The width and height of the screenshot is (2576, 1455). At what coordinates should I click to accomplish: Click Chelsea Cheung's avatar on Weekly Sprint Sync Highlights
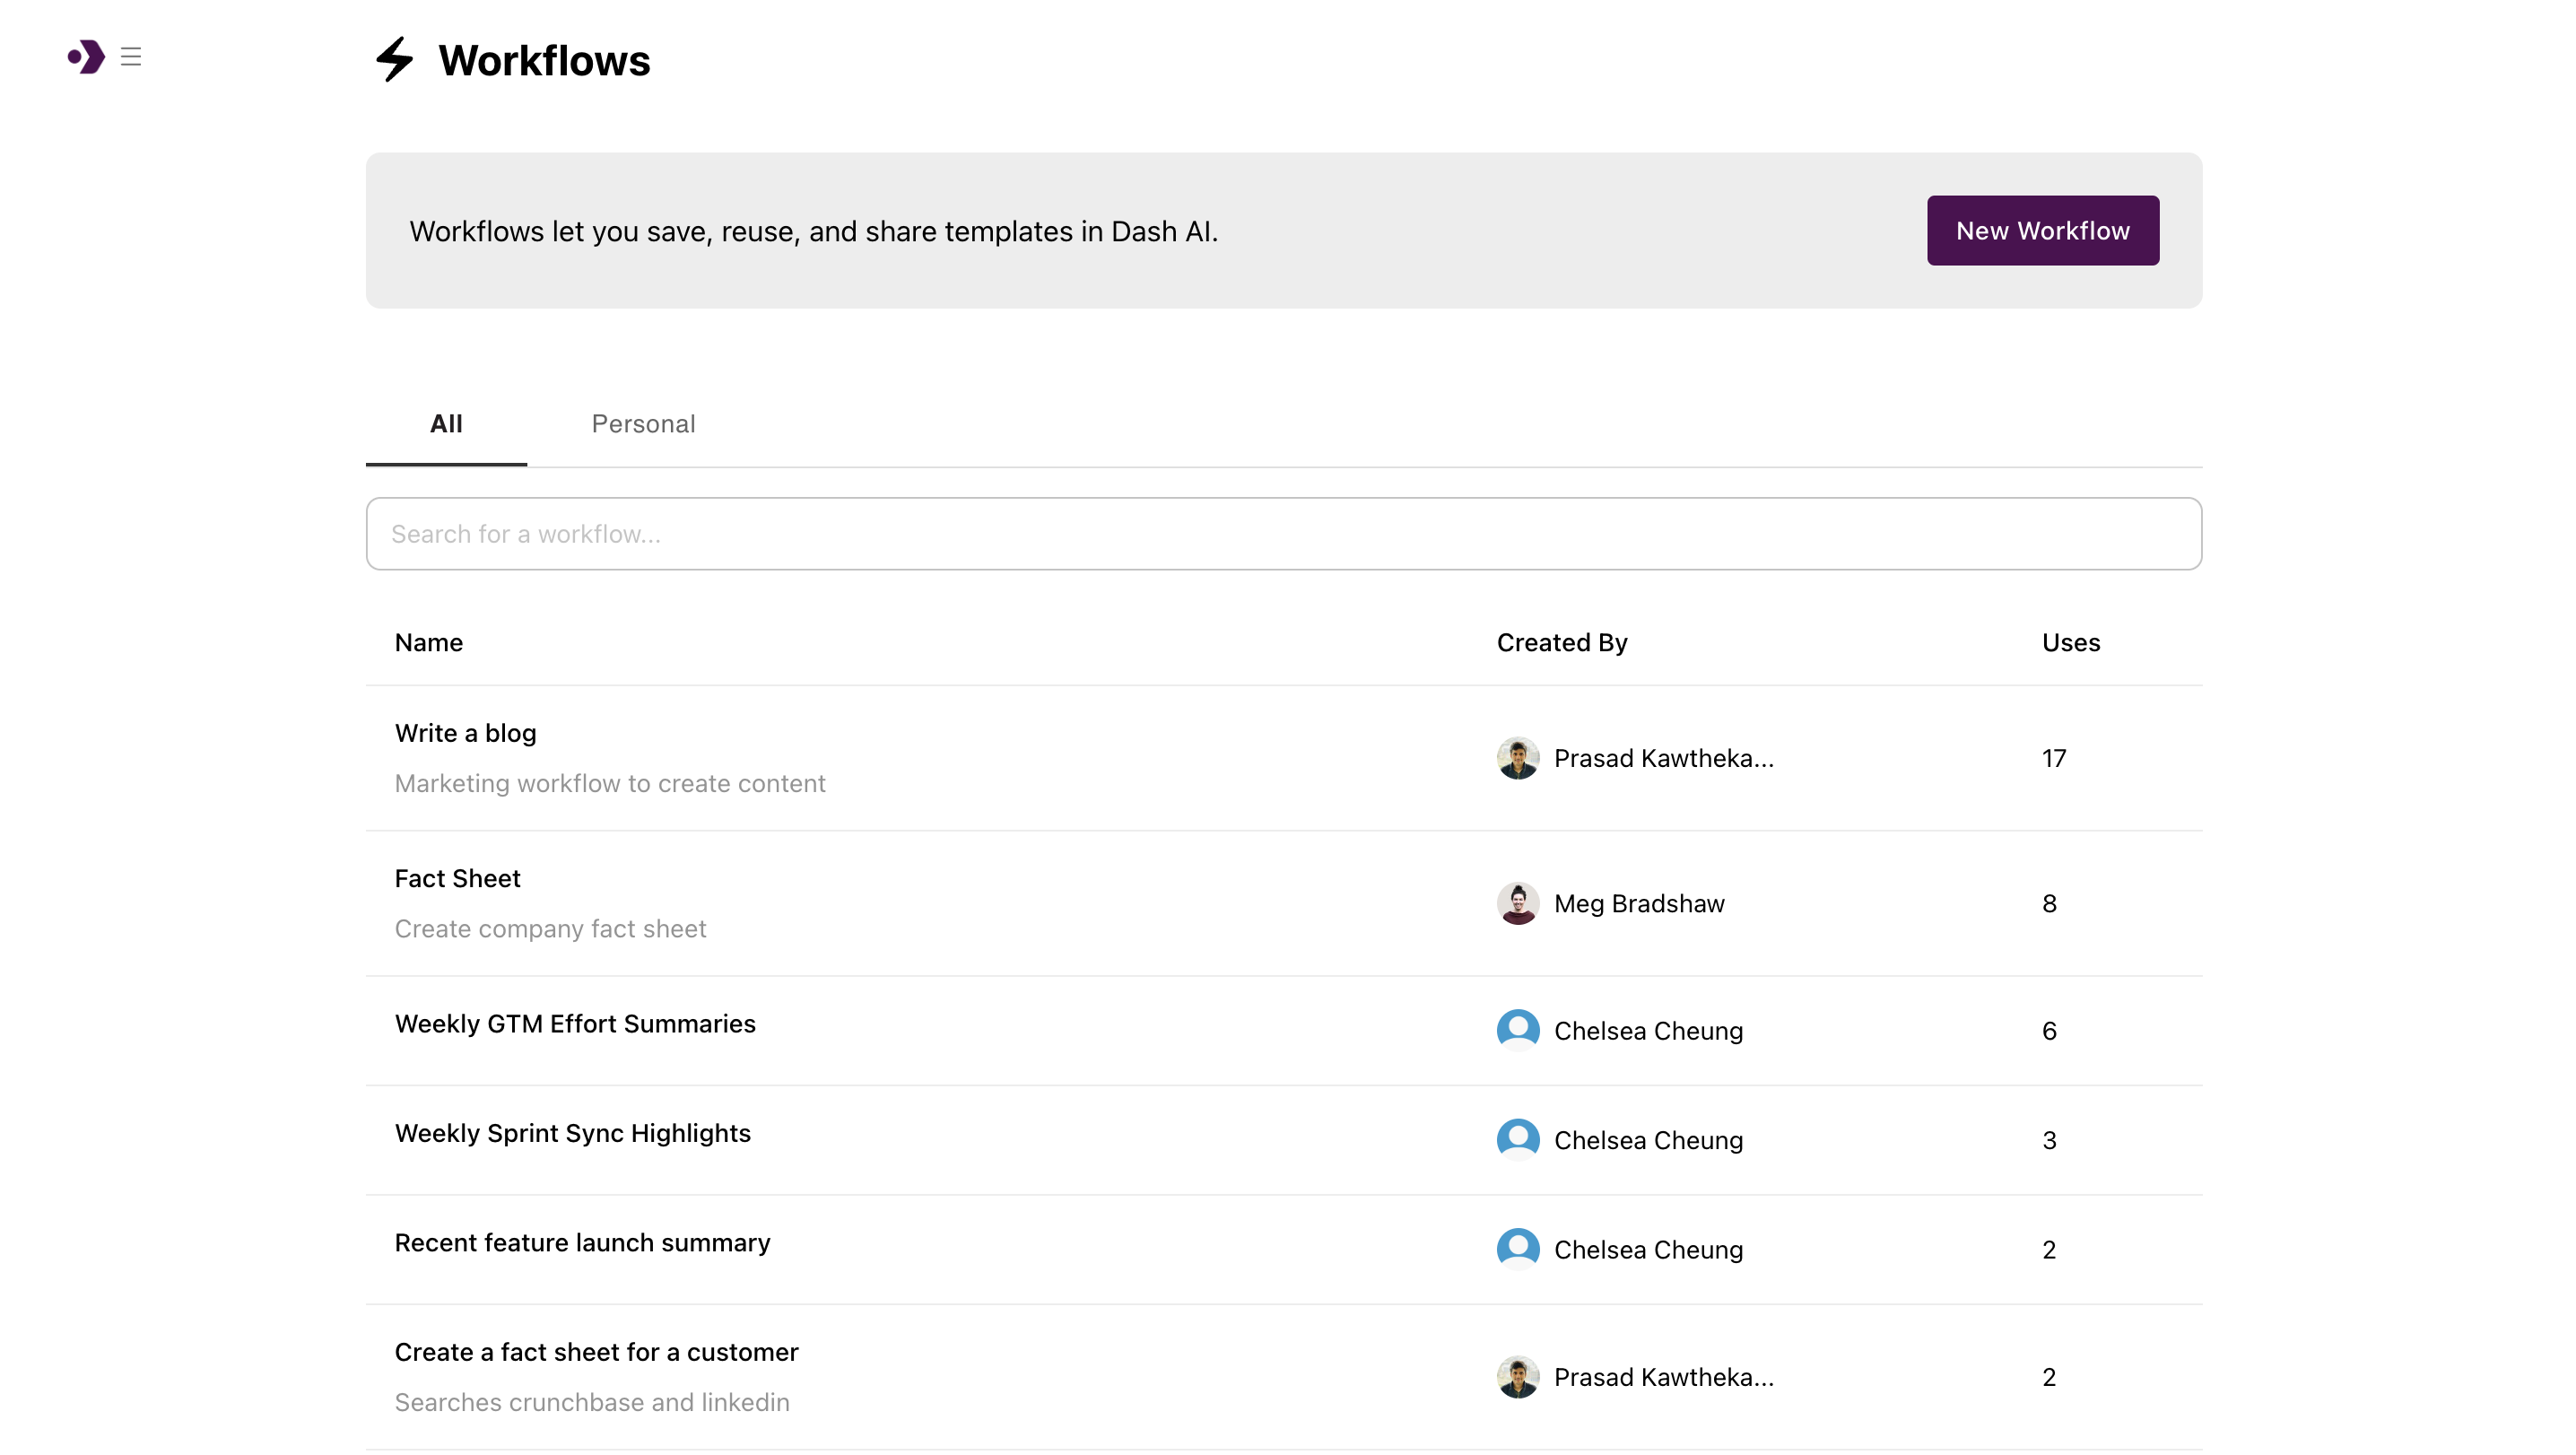tap(1517, 1139)
